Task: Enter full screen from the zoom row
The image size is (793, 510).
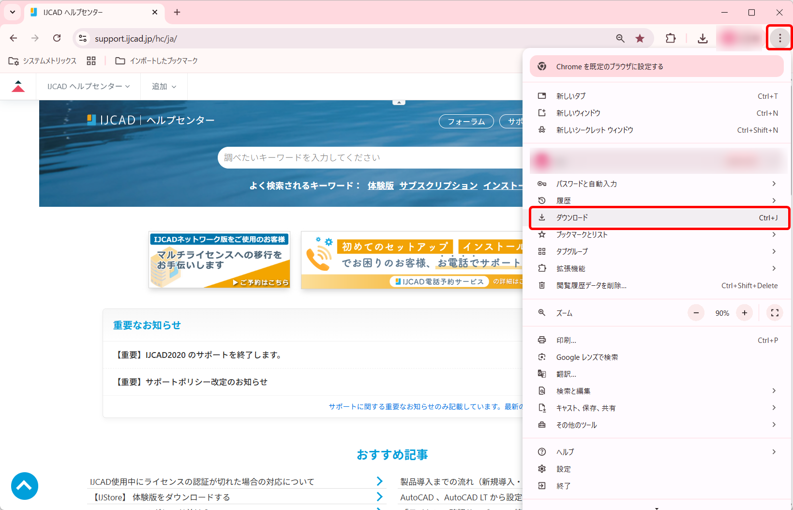Action: pos(775,312)
